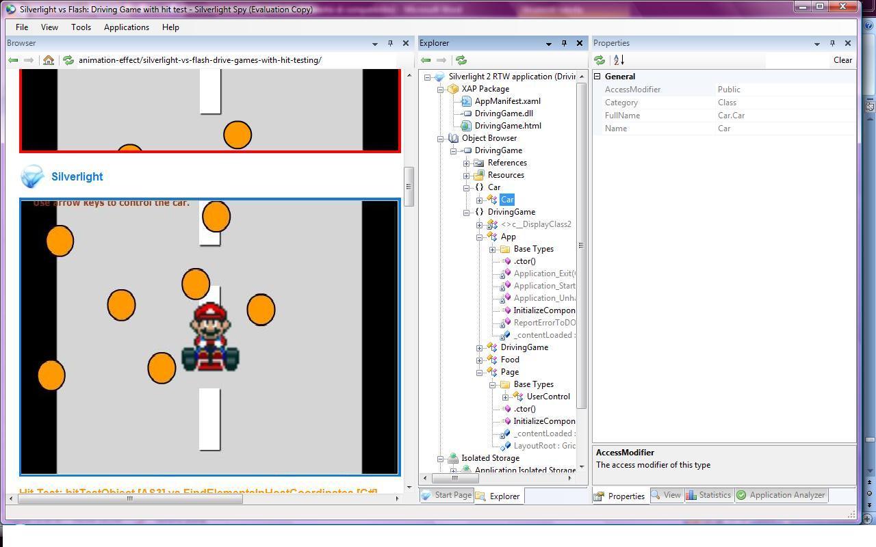Refresh the Browser page

coord(68,60)
